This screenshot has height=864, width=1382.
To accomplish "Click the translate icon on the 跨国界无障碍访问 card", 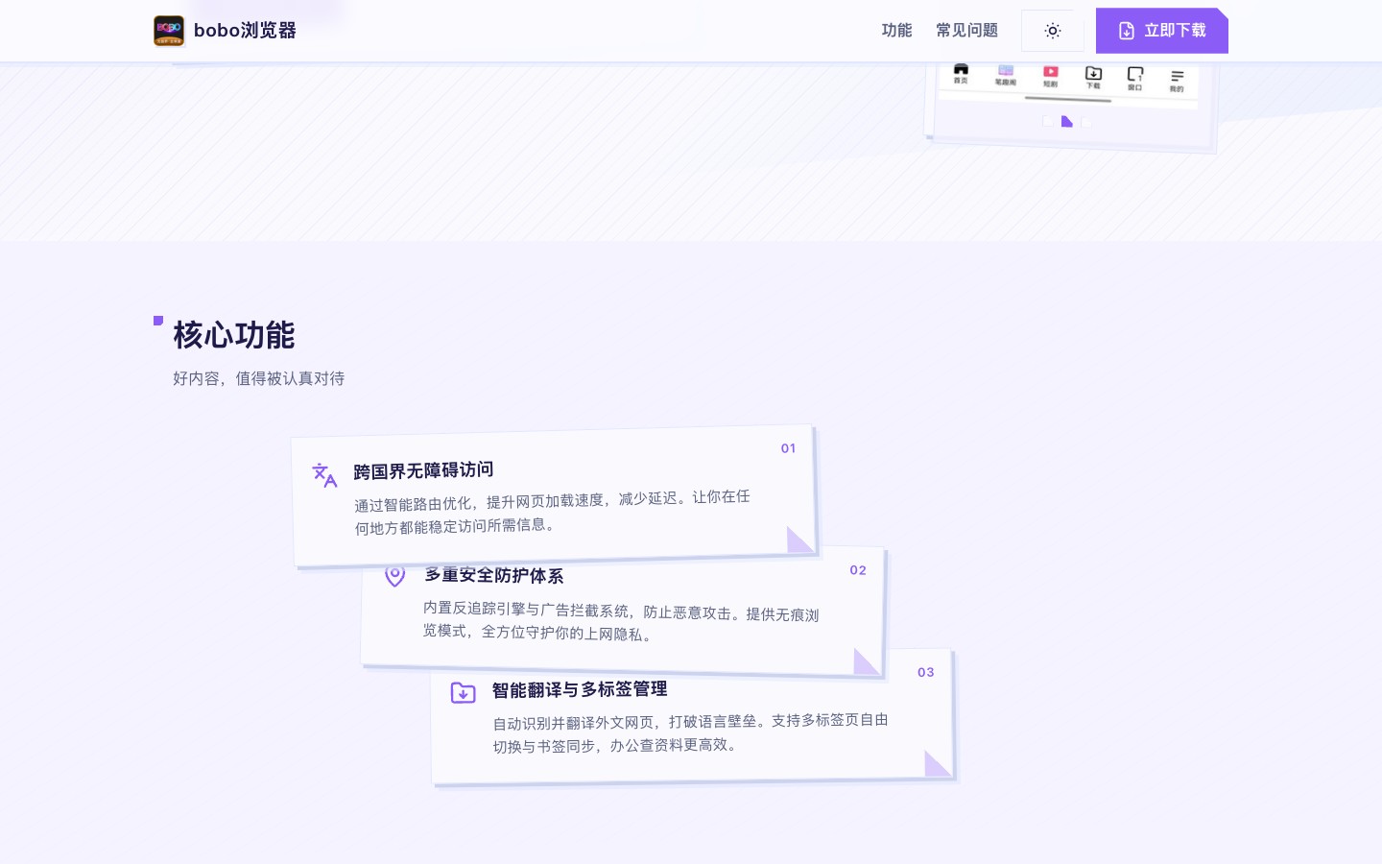I will point(324,475).
